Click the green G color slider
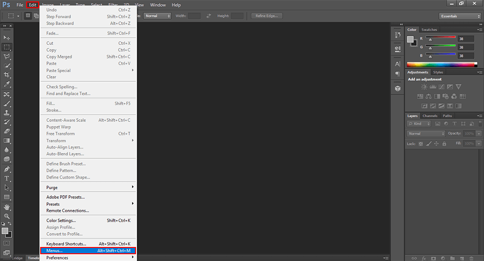The width and height of the screenshot is (484, 261). (440, 46)
